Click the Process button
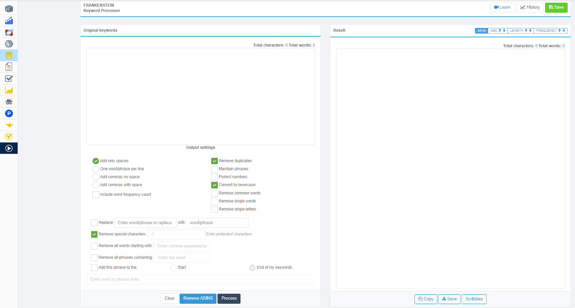 229,299
